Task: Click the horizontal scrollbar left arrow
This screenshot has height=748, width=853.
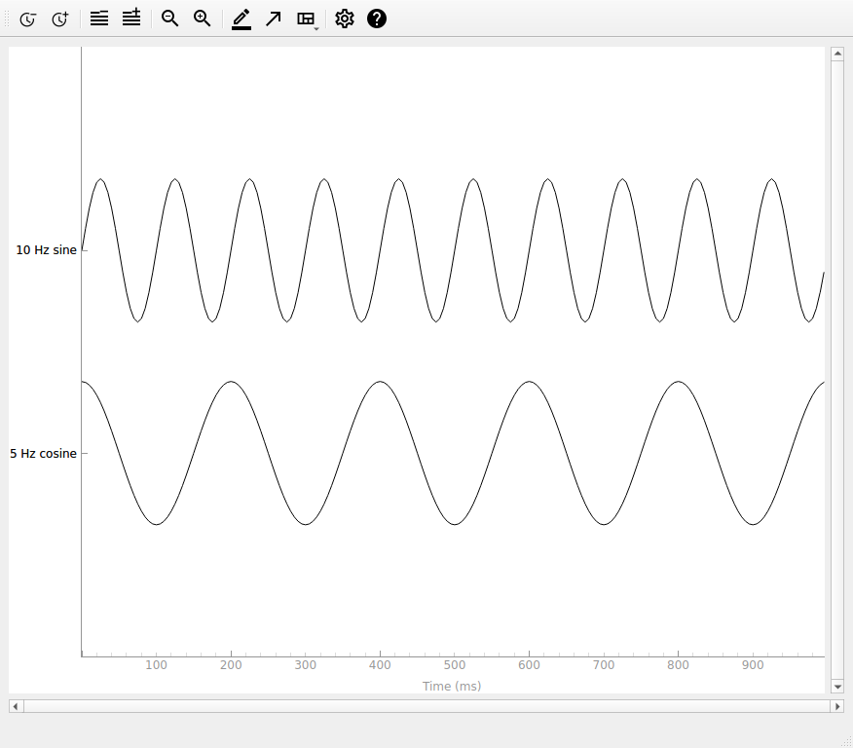Action: [16, 706]
